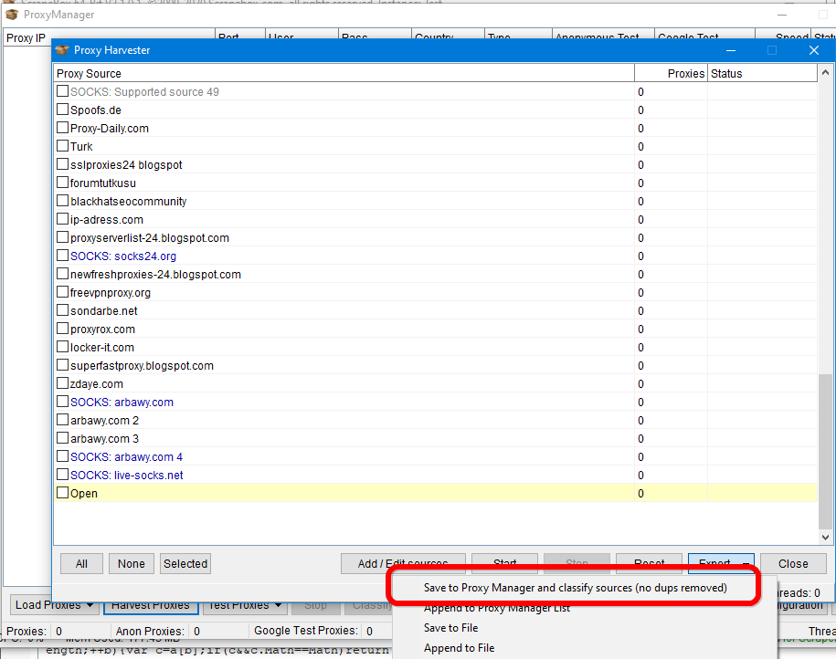Select Append to Proxy Manager List
This screenshot has width=836, height=659.
(x=497, y=608)
